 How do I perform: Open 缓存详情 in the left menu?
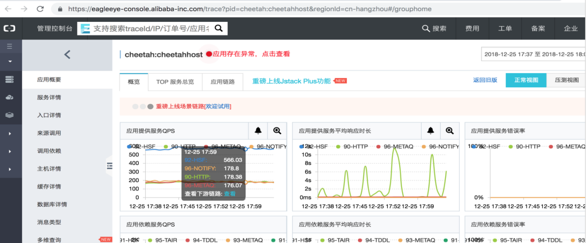[49, 186]
